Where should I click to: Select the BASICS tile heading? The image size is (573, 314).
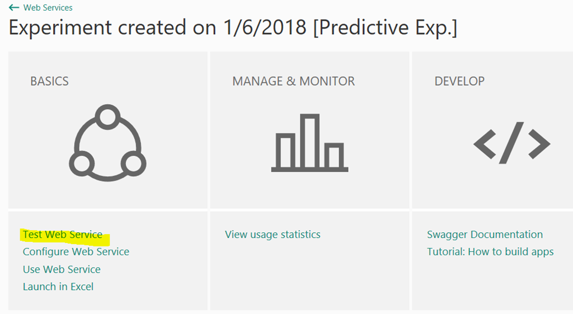tap(49, 81)
